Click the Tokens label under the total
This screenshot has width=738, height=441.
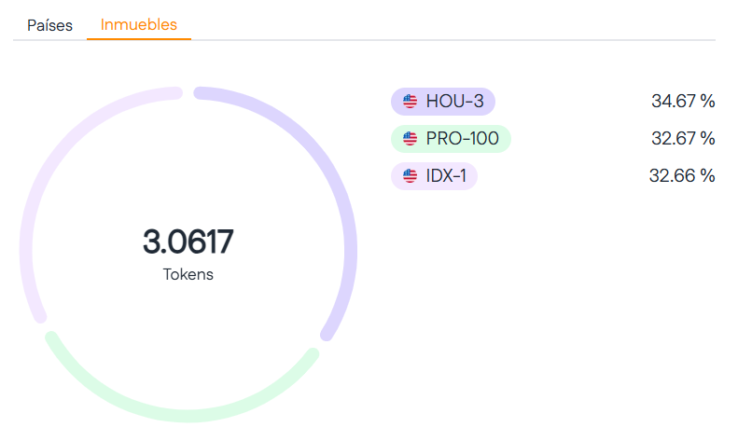188,275
